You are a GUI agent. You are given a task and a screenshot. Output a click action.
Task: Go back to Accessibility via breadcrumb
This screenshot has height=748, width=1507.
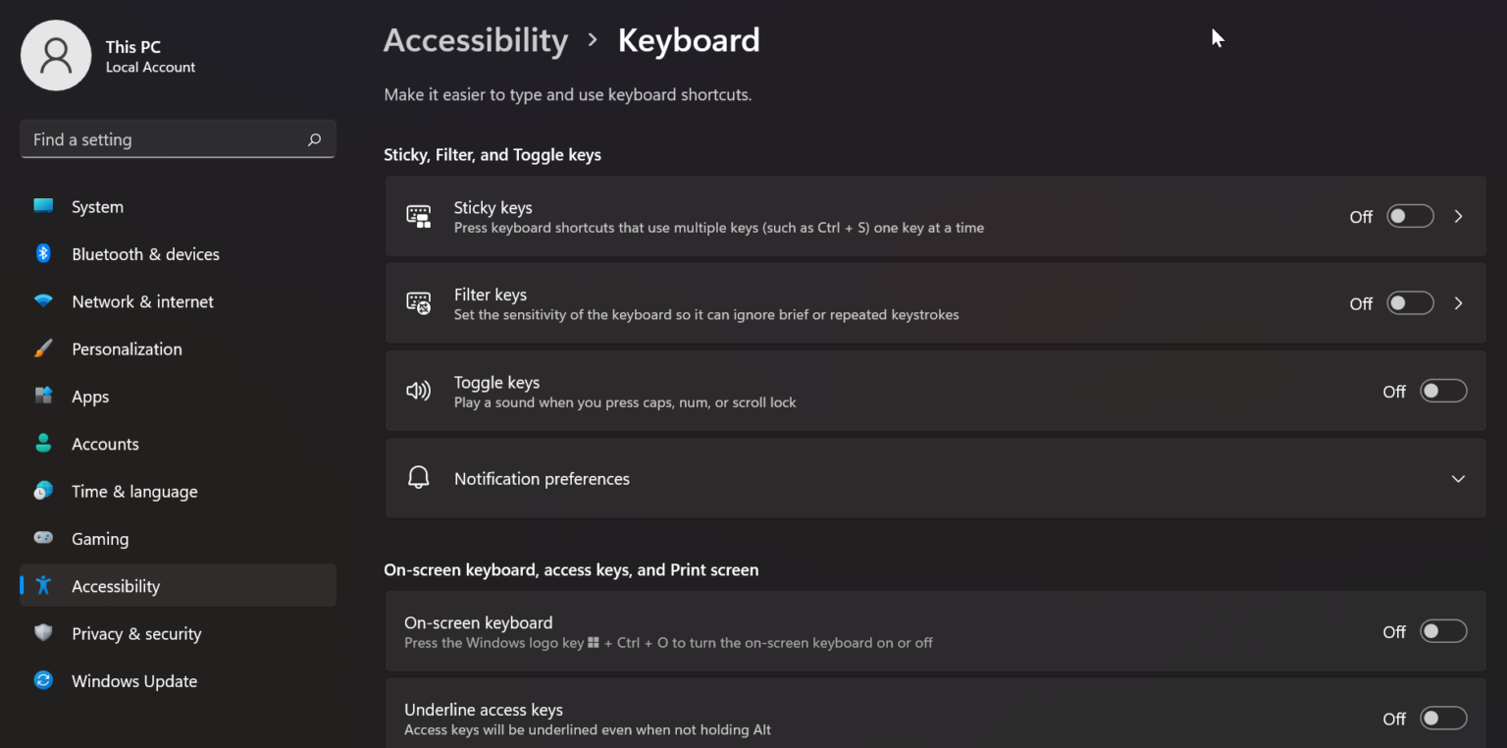point(475,40)
